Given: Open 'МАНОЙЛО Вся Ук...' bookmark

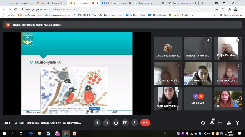Looking at the screenshot, I should click(x=84, y=15).
